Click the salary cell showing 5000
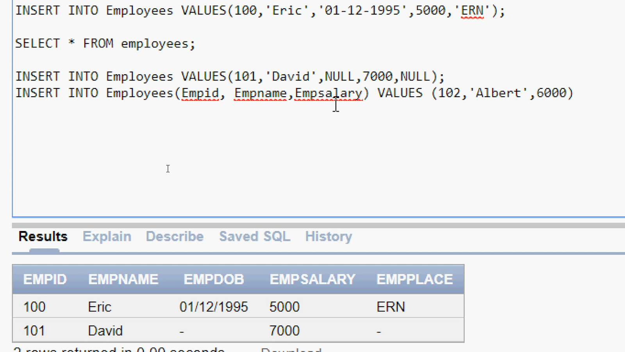This screenshot has width=625, height=352. coord(284,306)
